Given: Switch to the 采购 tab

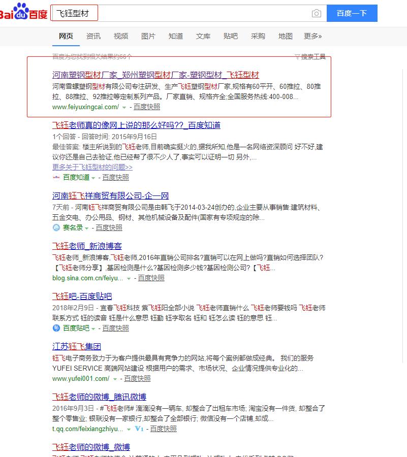Looking at the screenshot, I should coord(258,36).
